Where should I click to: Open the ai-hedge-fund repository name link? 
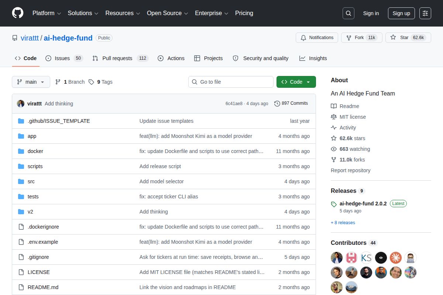pos(68,38)
